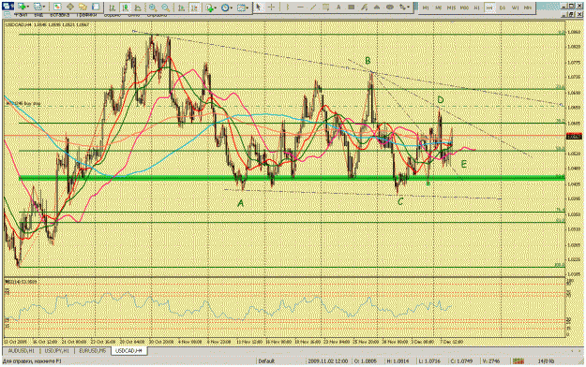Select the triangle shape tool

click(377, 7)
